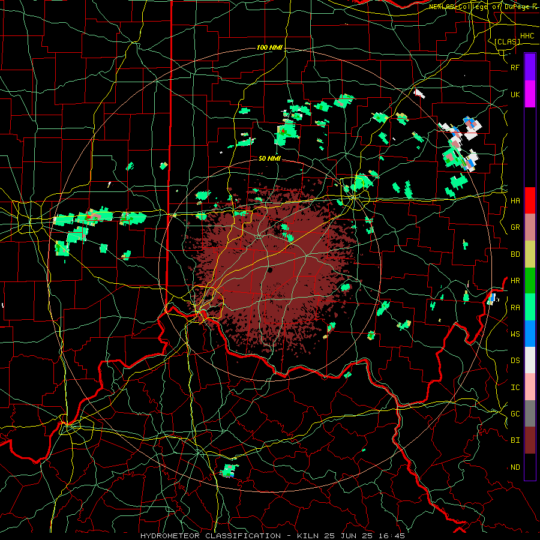
Task: Select the GC legend label
Action: pyautogui.click(x=515, y=413)
